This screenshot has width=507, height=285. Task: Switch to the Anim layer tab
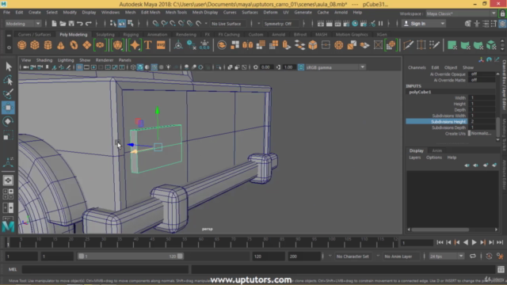tap(436, 150)
